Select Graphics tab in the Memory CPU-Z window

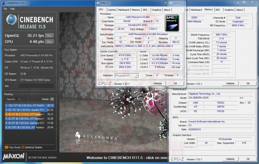coord(229,10)
